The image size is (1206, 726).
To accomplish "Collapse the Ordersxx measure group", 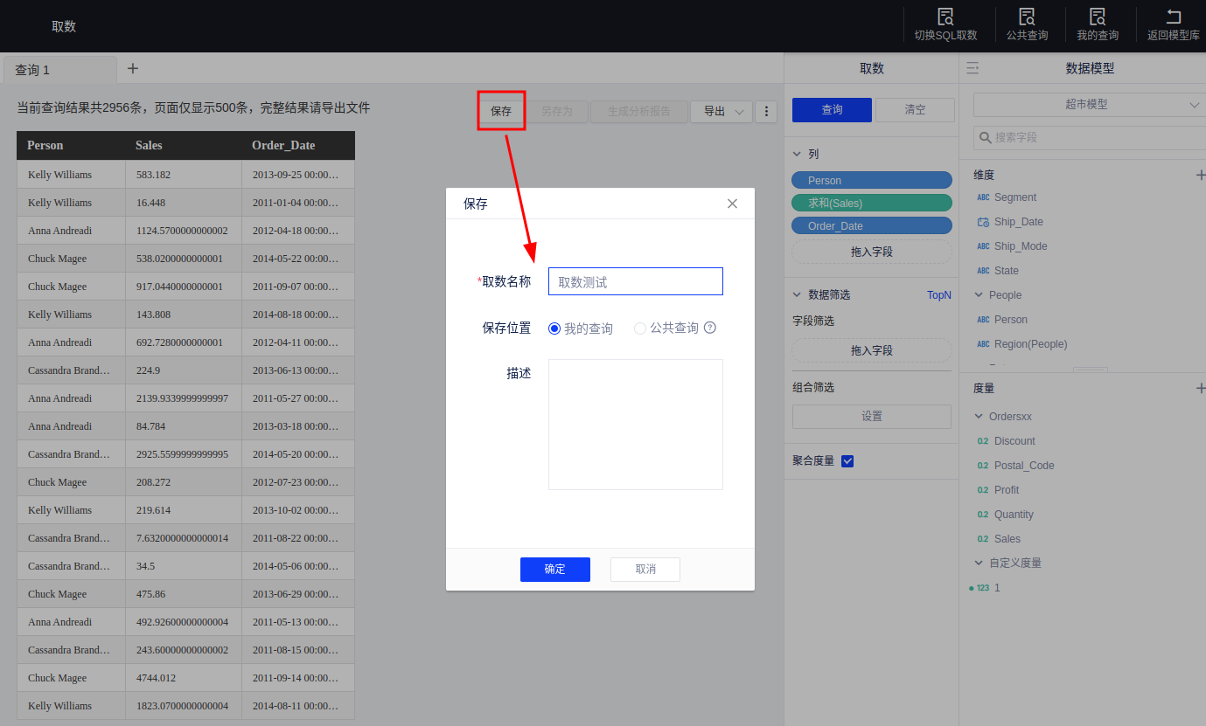I will coord(979,417).
